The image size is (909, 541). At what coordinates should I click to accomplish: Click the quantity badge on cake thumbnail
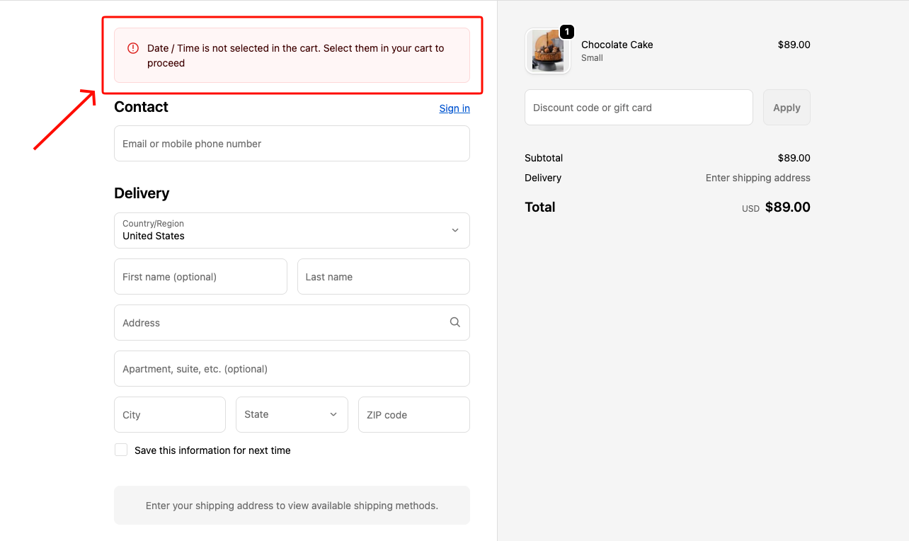pyautogui.click(x=567, y=32)
